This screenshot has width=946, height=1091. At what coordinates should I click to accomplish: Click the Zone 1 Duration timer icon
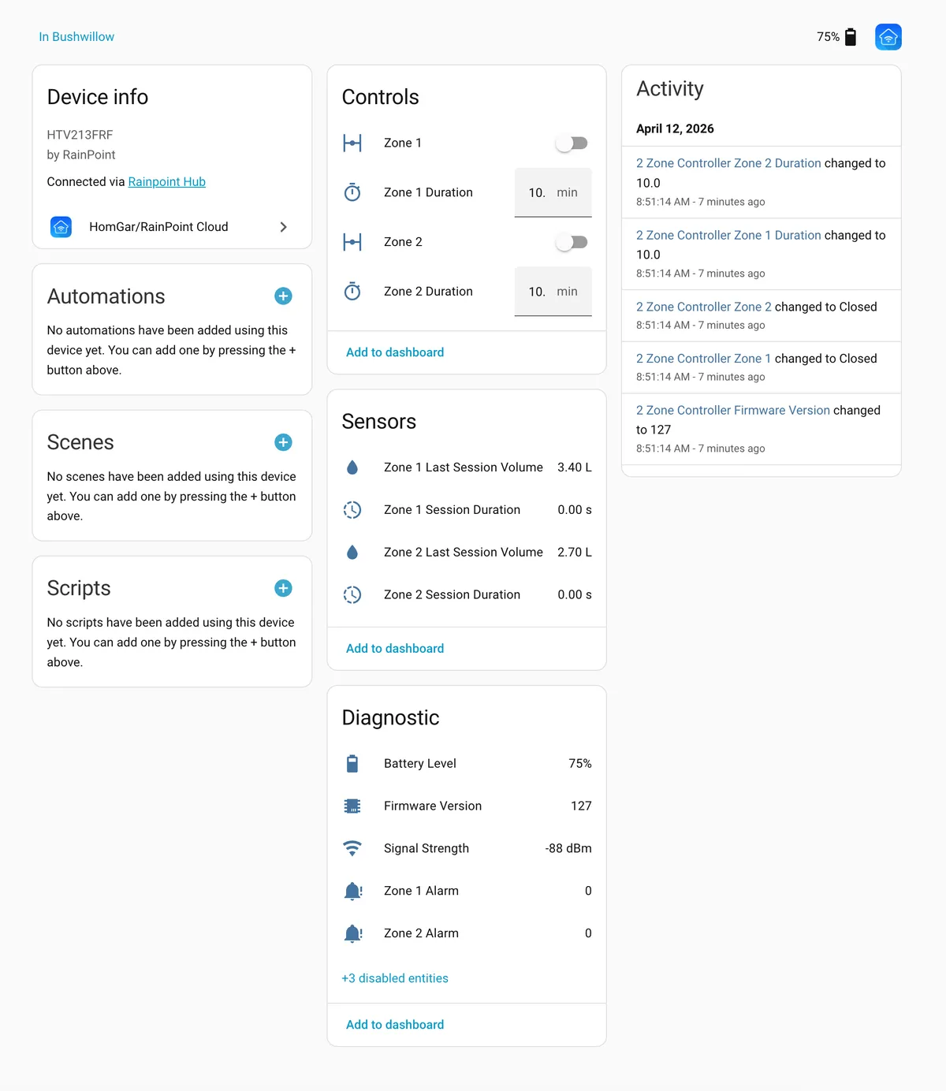click(352, 192)
